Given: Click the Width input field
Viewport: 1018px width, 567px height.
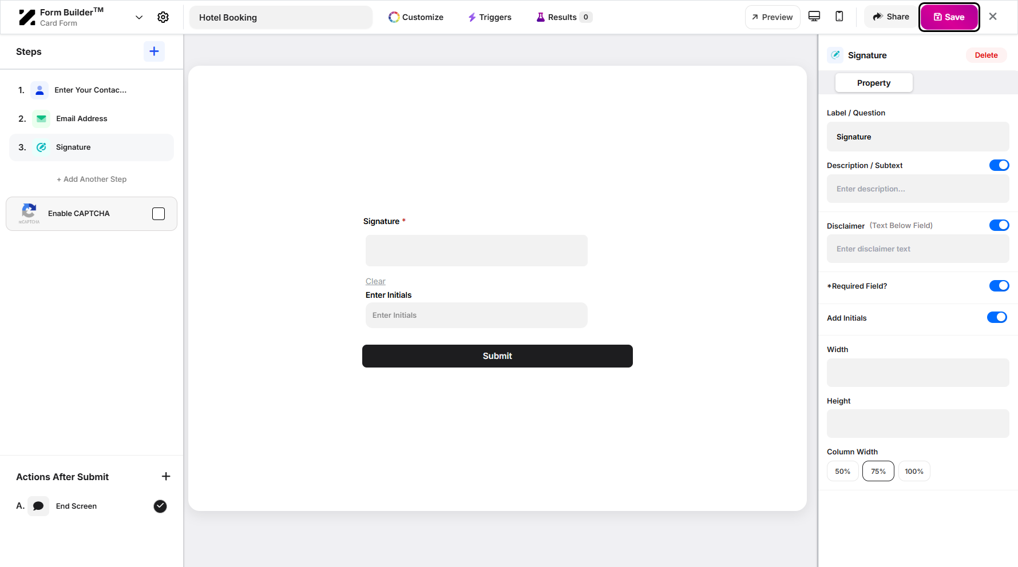Looking at the screenshot, I should pos(918,373).
